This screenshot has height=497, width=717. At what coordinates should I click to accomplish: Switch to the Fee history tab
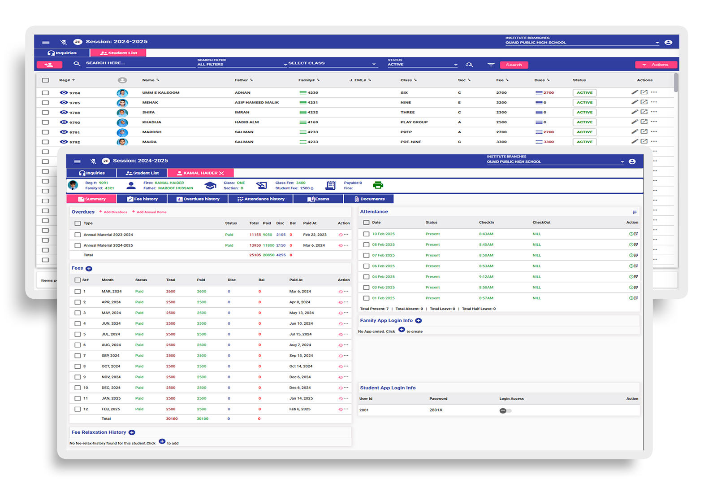tap(142, 199)
